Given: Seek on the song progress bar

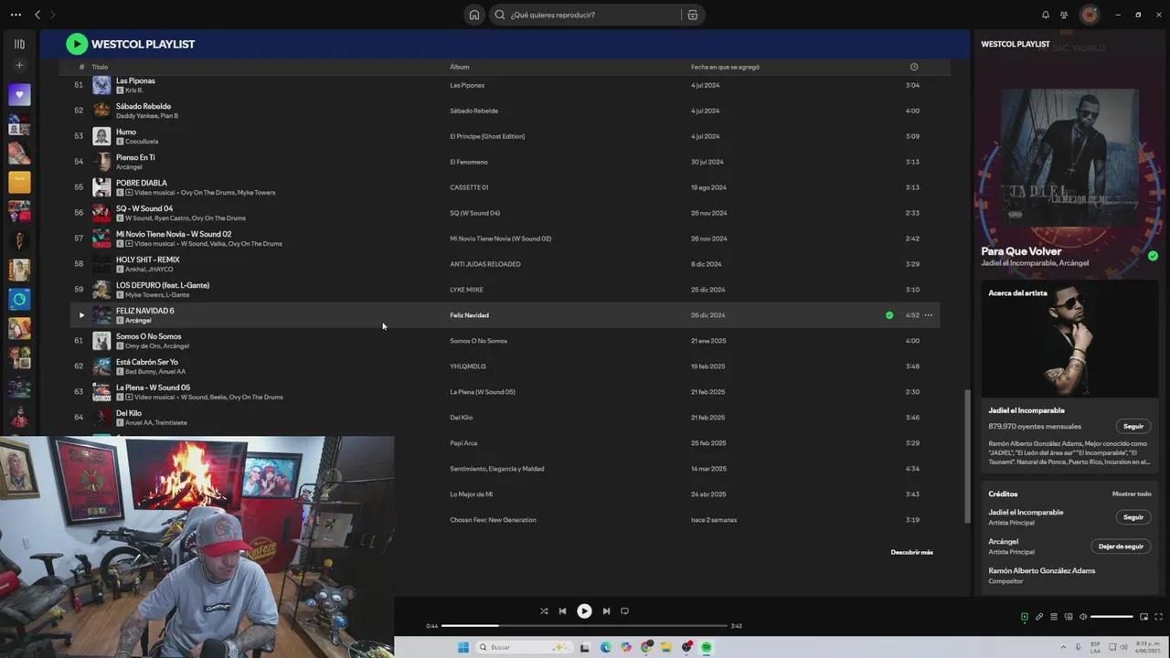Looking at the screenshot, I should coord(585,626).
